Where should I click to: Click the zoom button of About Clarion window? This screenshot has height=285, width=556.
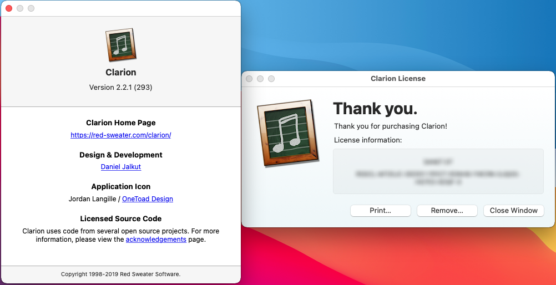click(x=31, y=8)
